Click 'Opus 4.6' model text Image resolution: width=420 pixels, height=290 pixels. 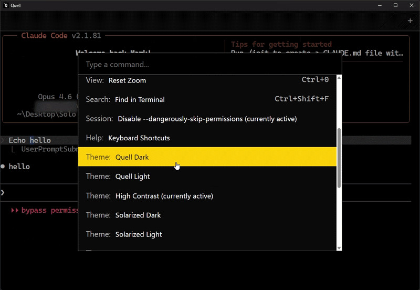(55, 97)
